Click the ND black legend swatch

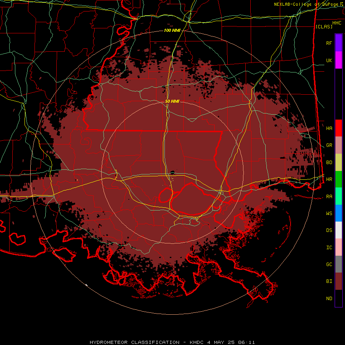338,298
